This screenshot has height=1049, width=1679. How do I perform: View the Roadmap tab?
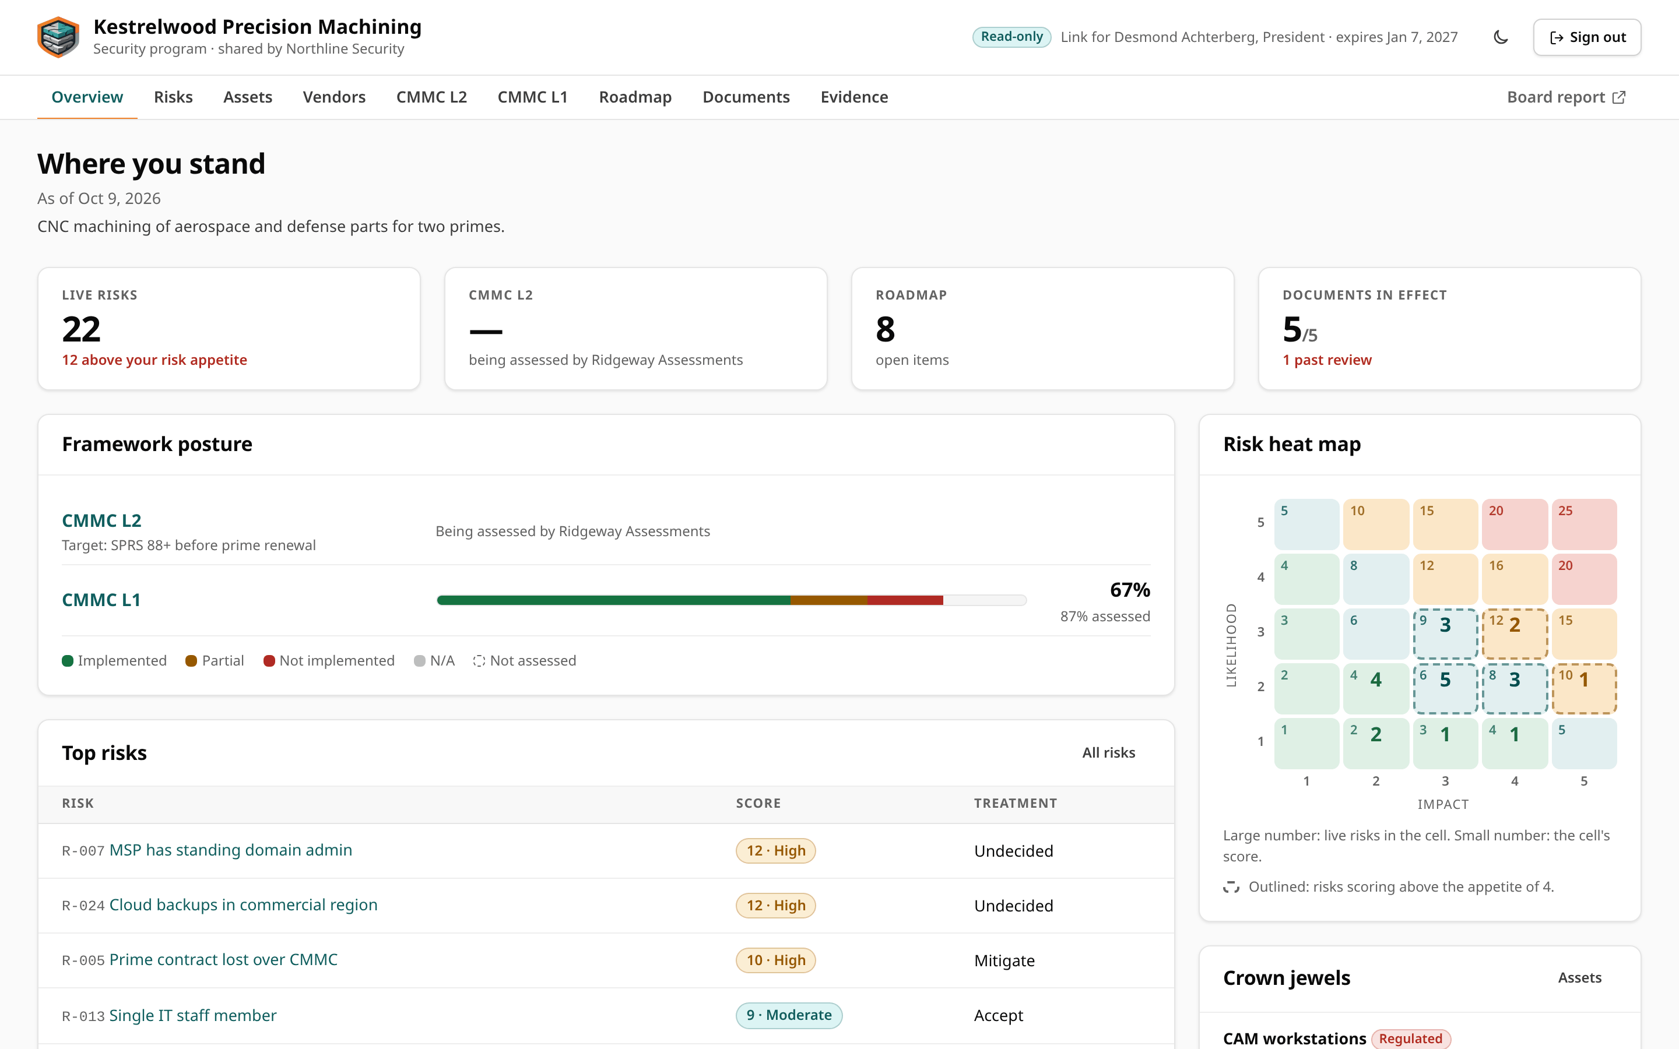coord(635,97)
